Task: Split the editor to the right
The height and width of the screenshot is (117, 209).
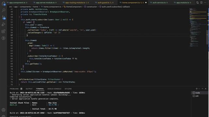Action: coord(201,3)
